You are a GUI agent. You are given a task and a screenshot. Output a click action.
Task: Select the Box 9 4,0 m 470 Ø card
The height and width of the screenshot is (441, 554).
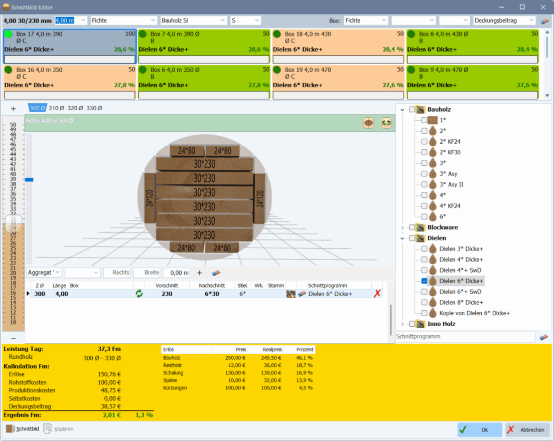[472, 82]
